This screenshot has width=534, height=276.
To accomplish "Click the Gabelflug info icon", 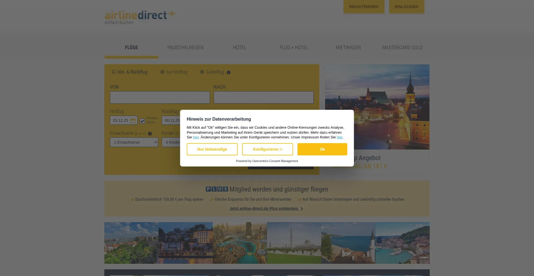I will click(x=228, y=73).
